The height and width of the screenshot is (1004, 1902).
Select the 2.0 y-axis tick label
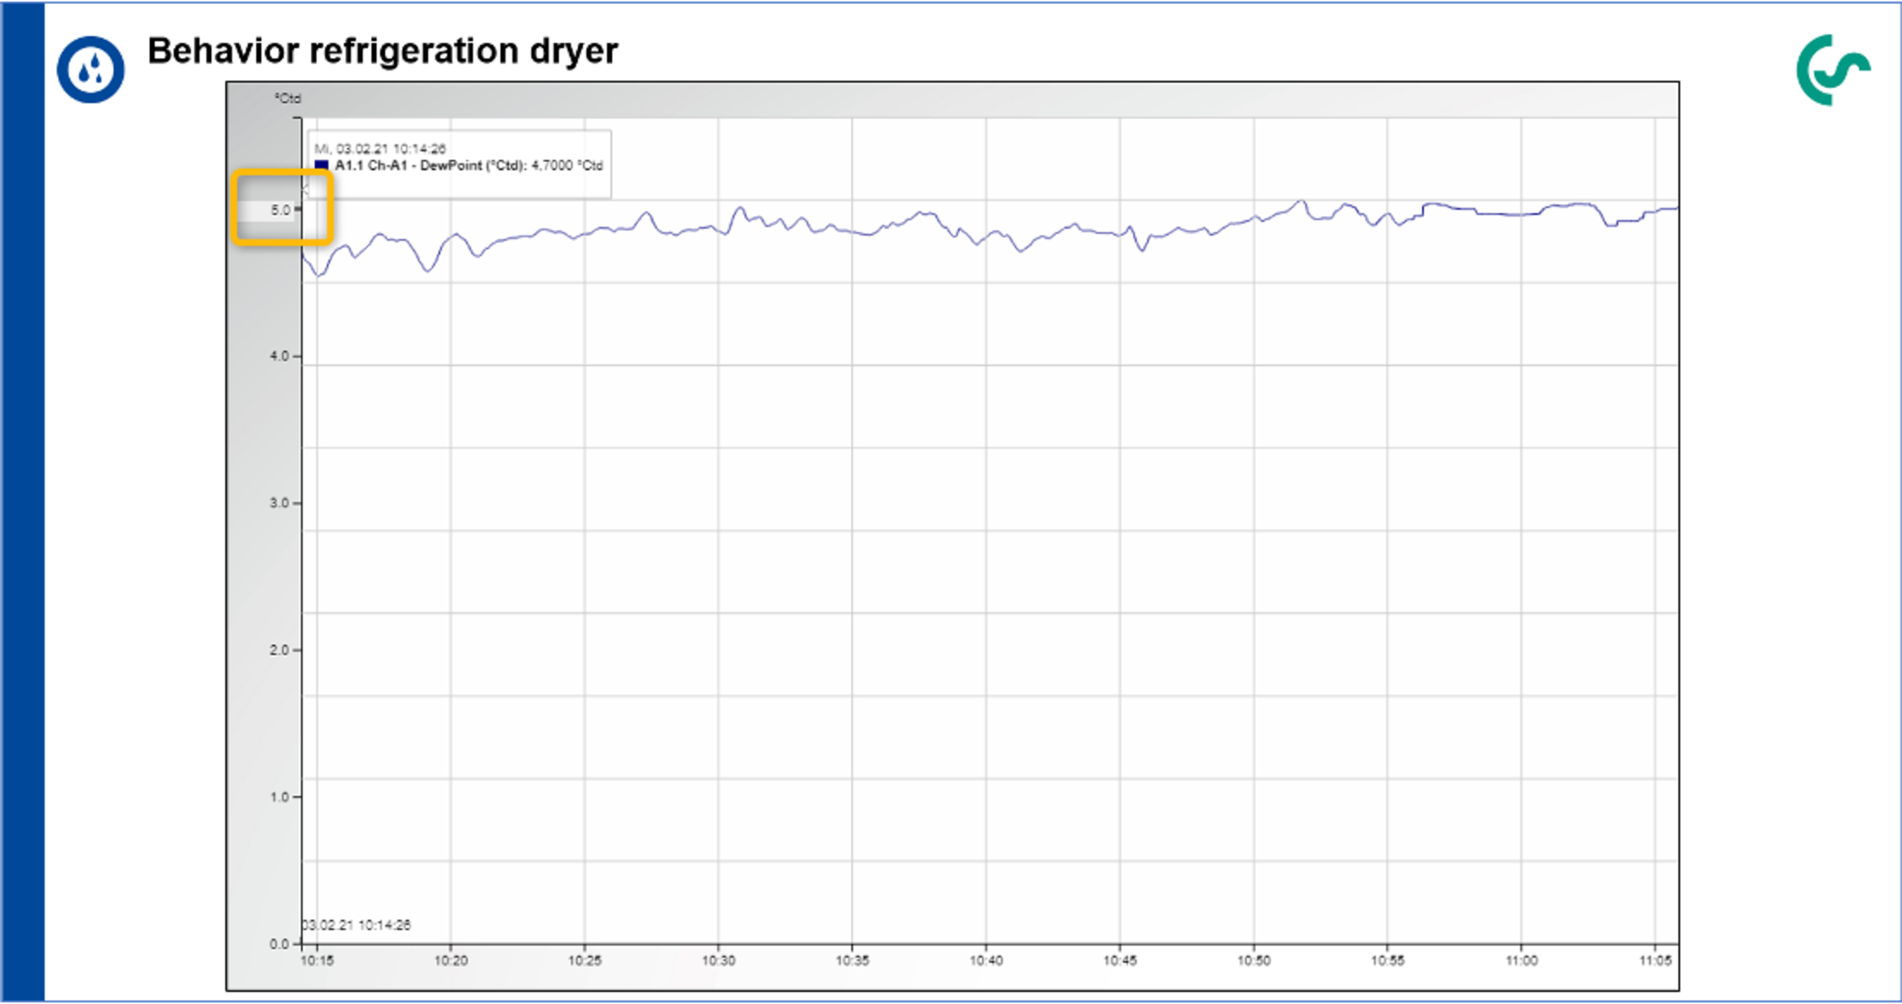(x=280, y=650)
